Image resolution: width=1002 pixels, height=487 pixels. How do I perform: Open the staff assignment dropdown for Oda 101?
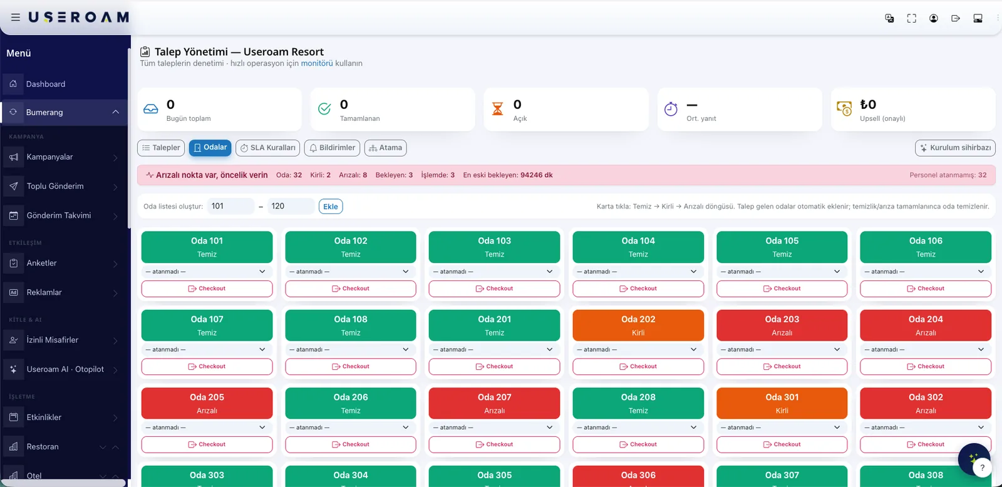207,272
